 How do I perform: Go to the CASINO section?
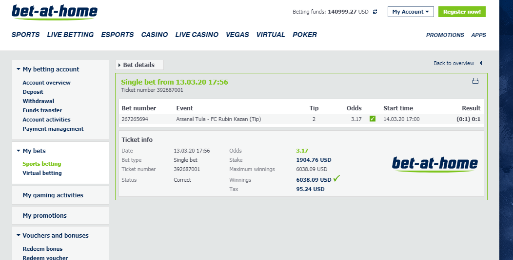[155, 35]
